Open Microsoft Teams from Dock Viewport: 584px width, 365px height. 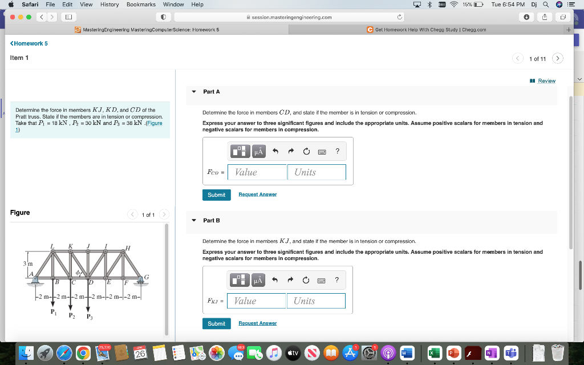[511, 352]
